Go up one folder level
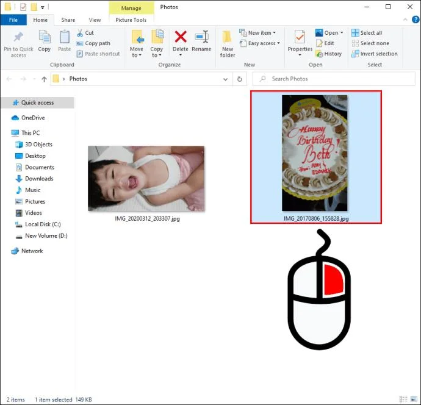Viewport: 421px width, 405px height. tap(44, 79)
